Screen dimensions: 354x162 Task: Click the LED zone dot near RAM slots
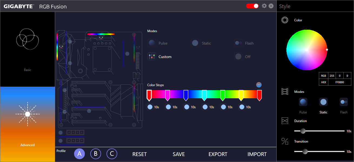coord(127,54)
